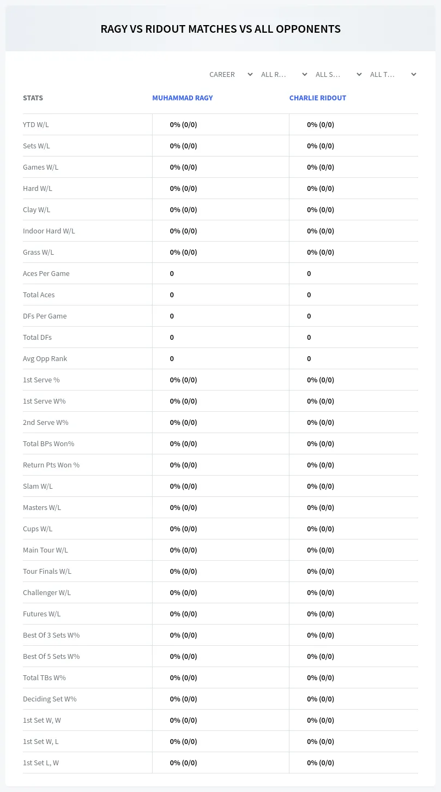Open Muhammad Ragy player profile link
441x792 pixels.
coord(183,98)
